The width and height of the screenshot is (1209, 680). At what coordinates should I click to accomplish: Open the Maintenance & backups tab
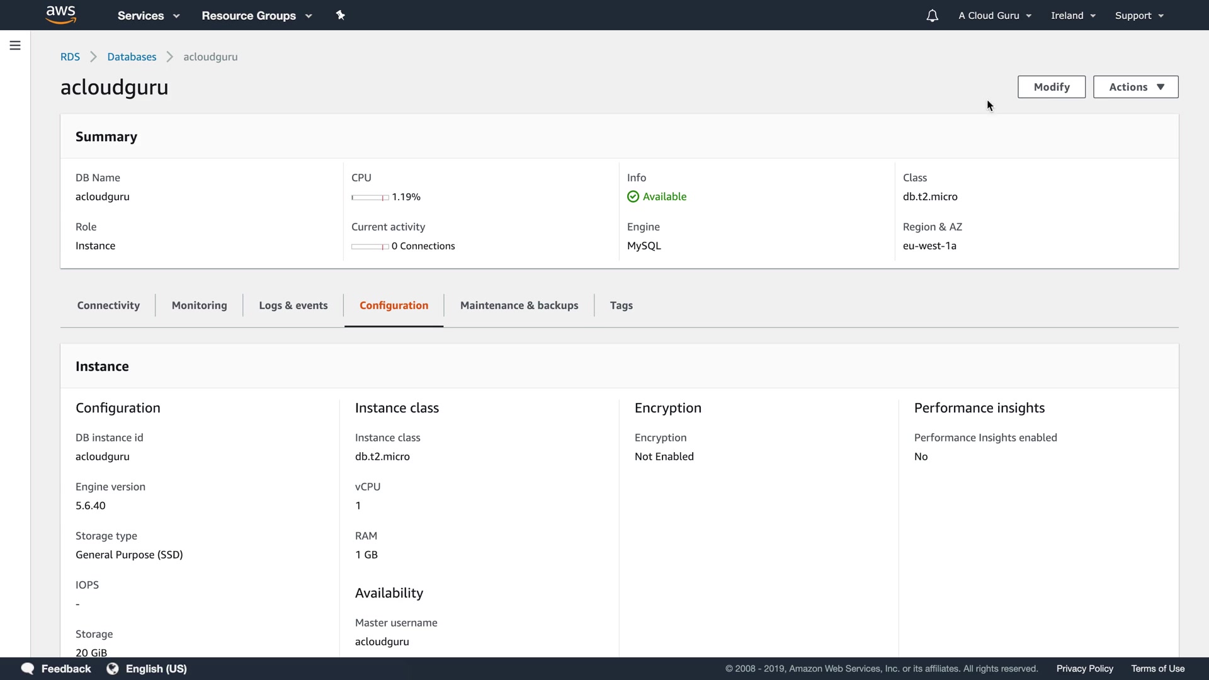519,305
